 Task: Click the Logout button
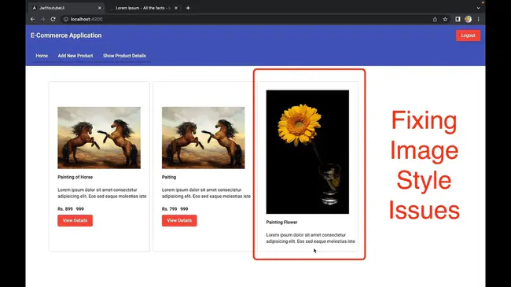point(468,35)
